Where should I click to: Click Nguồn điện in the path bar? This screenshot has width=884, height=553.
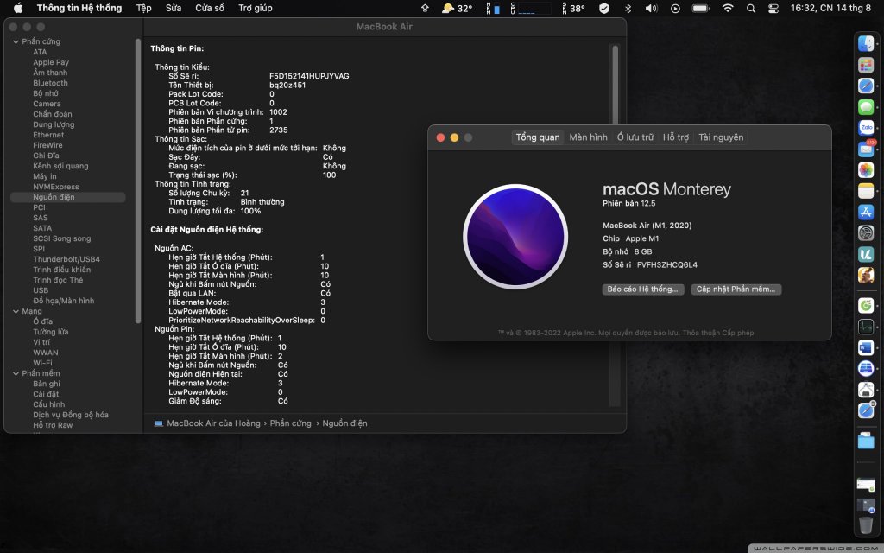pyautogui.click(x=344, y=423)
